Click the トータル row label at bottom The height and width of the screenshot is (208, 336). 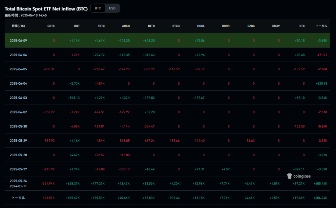point(18,198)
